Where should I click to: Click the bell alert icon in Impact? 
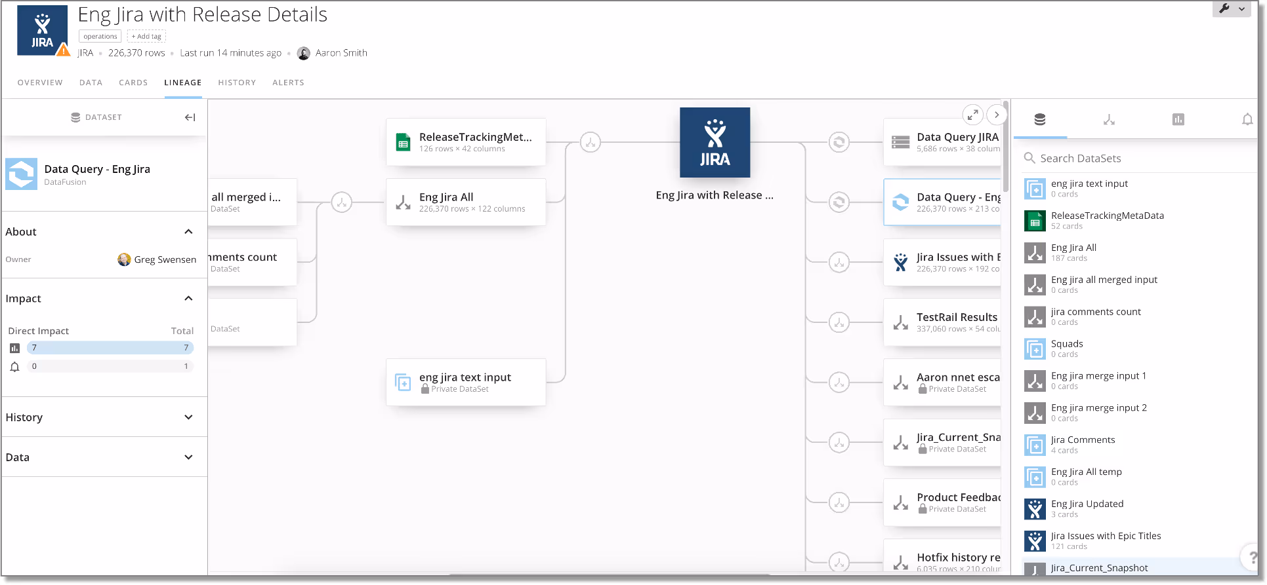[14, 366]
